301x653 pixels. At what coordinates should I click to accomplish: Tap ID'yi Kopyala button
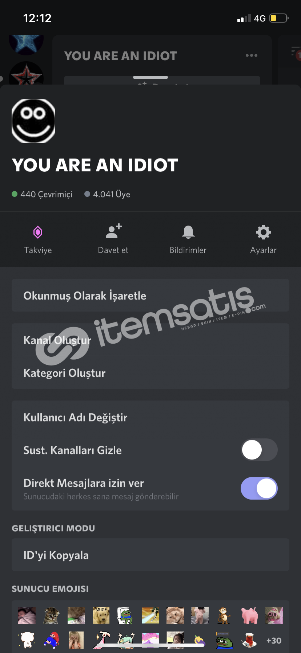click(x=150, y=555)
